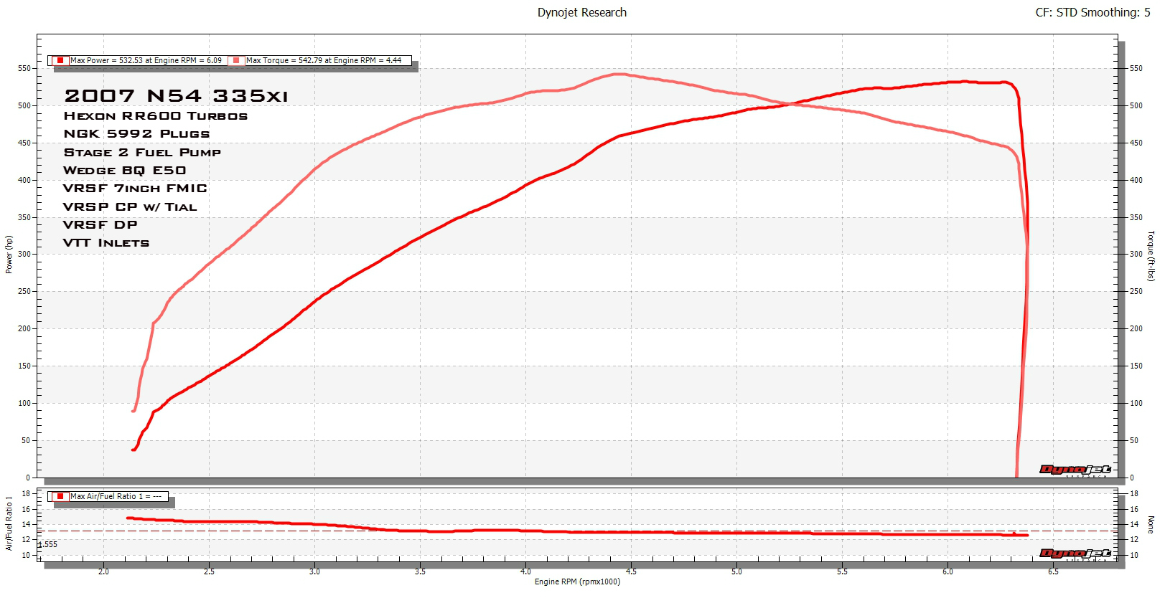Click the '4.0' tick on the RPM axis

525,571
